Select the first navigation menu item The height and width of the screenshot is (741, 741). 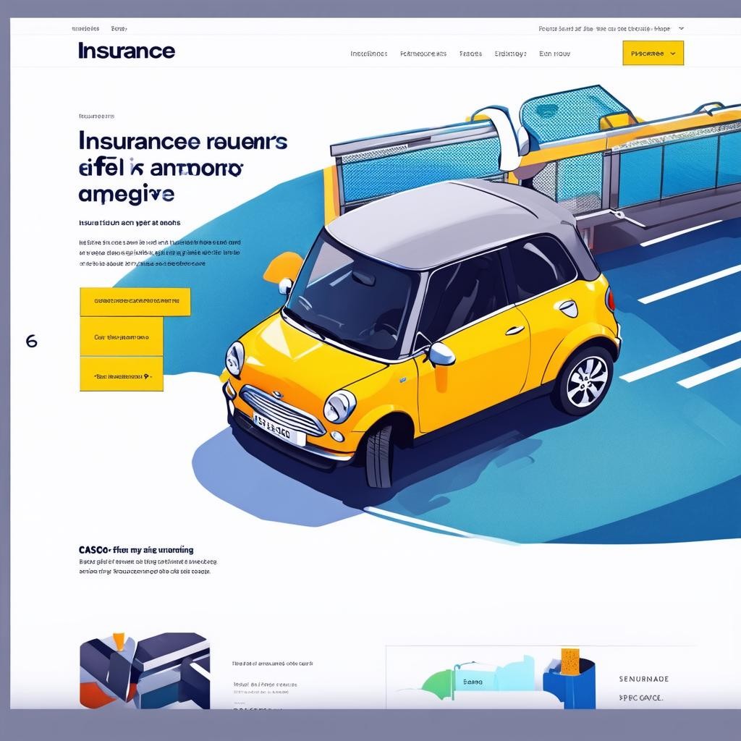pos(368,54)
